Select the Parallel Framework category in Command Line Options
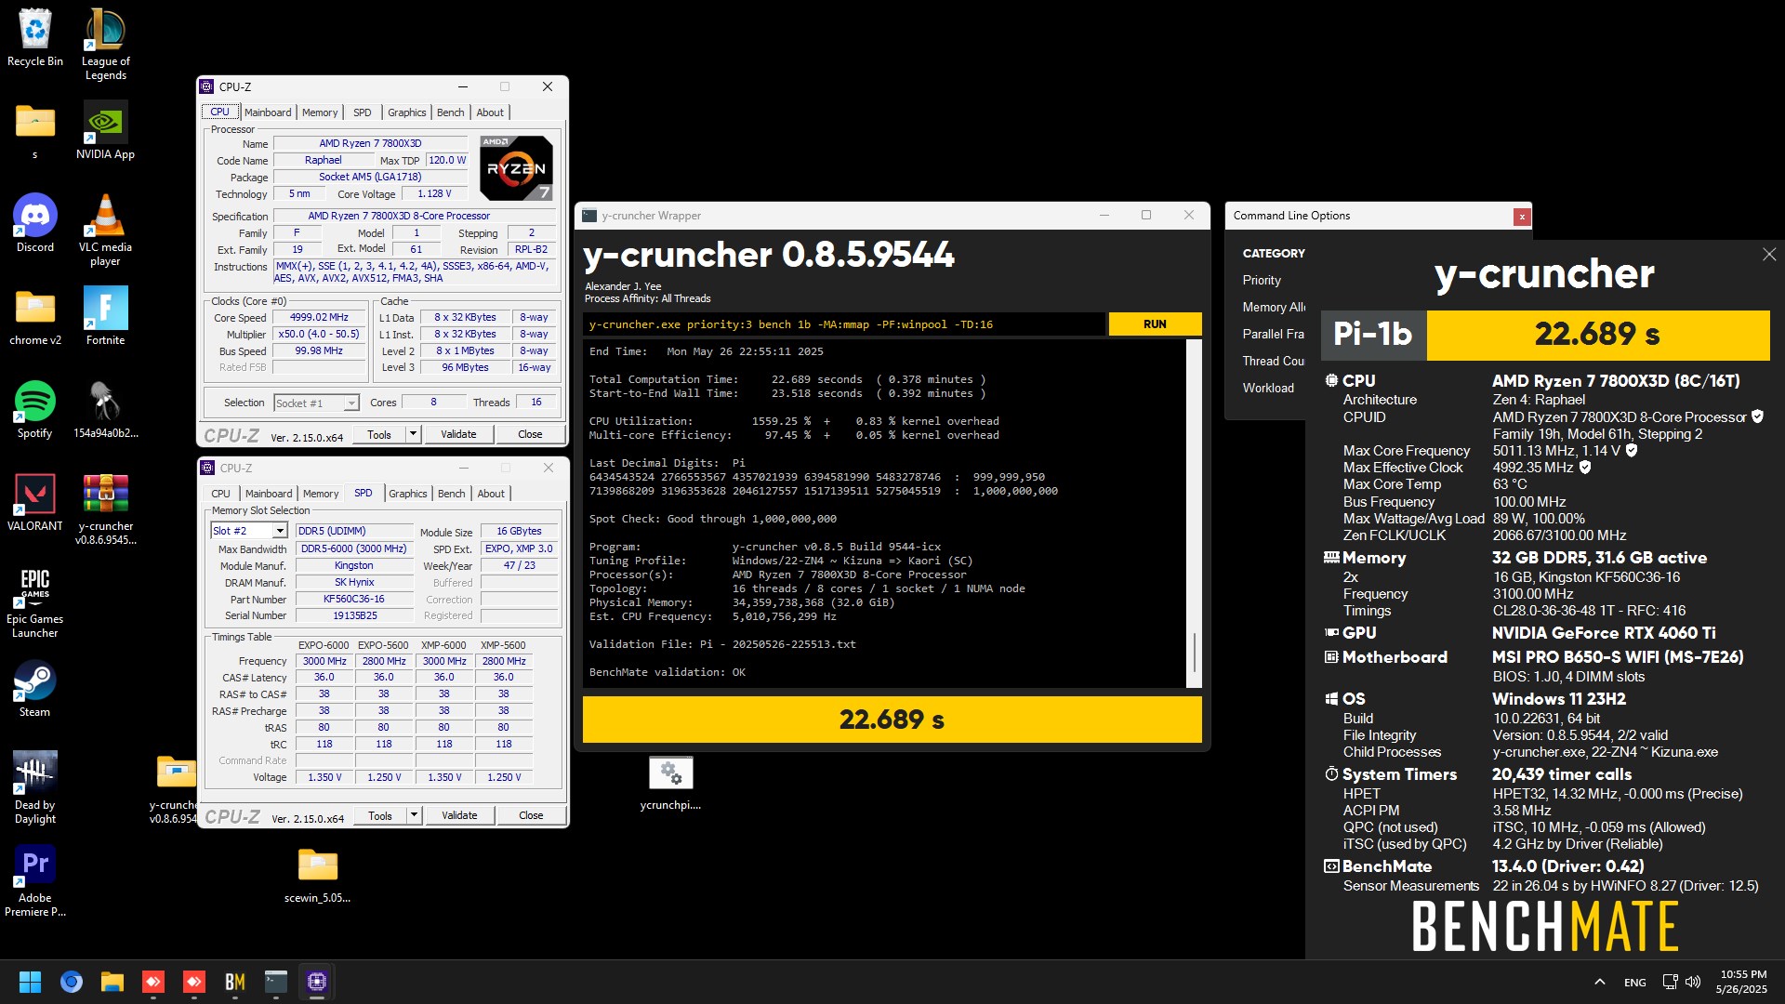 (x=1274, y=334)
